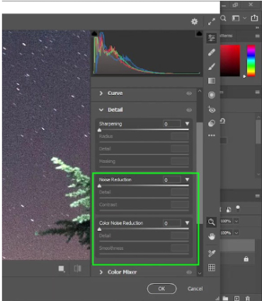Open Layers panel Opacity 100% dropdown arrow

pyautogui.click(x=237, y=221)
